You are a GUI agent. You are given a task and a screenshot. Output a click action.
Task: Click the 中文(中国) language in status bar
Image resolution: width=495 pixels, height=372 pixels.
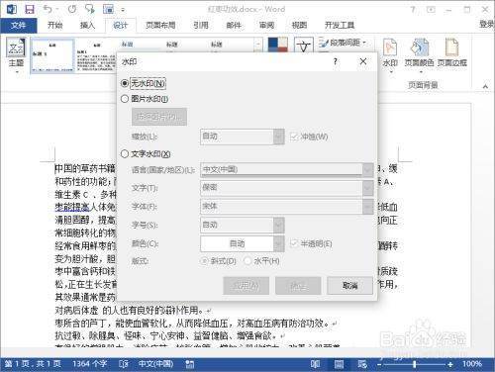tap(155, 364)
